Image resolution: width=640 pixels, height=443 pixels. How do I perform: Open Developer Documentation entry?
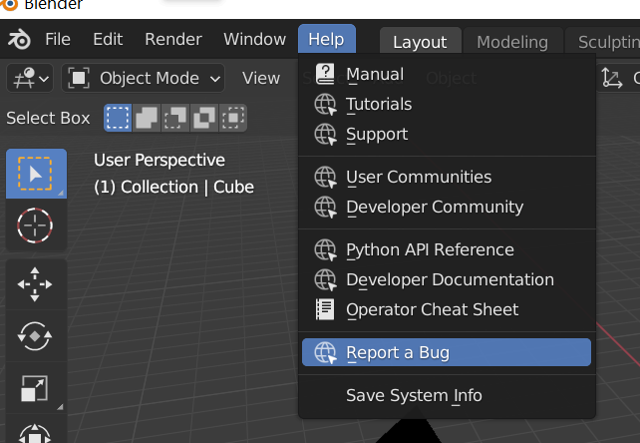pyautogui.click(x=447, y=280)
